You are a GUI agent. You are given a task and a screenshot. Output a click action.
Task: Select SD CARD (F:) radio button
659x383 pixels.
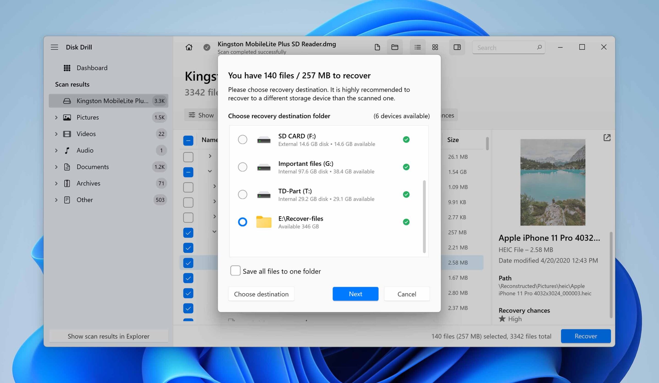click(242, 139)
